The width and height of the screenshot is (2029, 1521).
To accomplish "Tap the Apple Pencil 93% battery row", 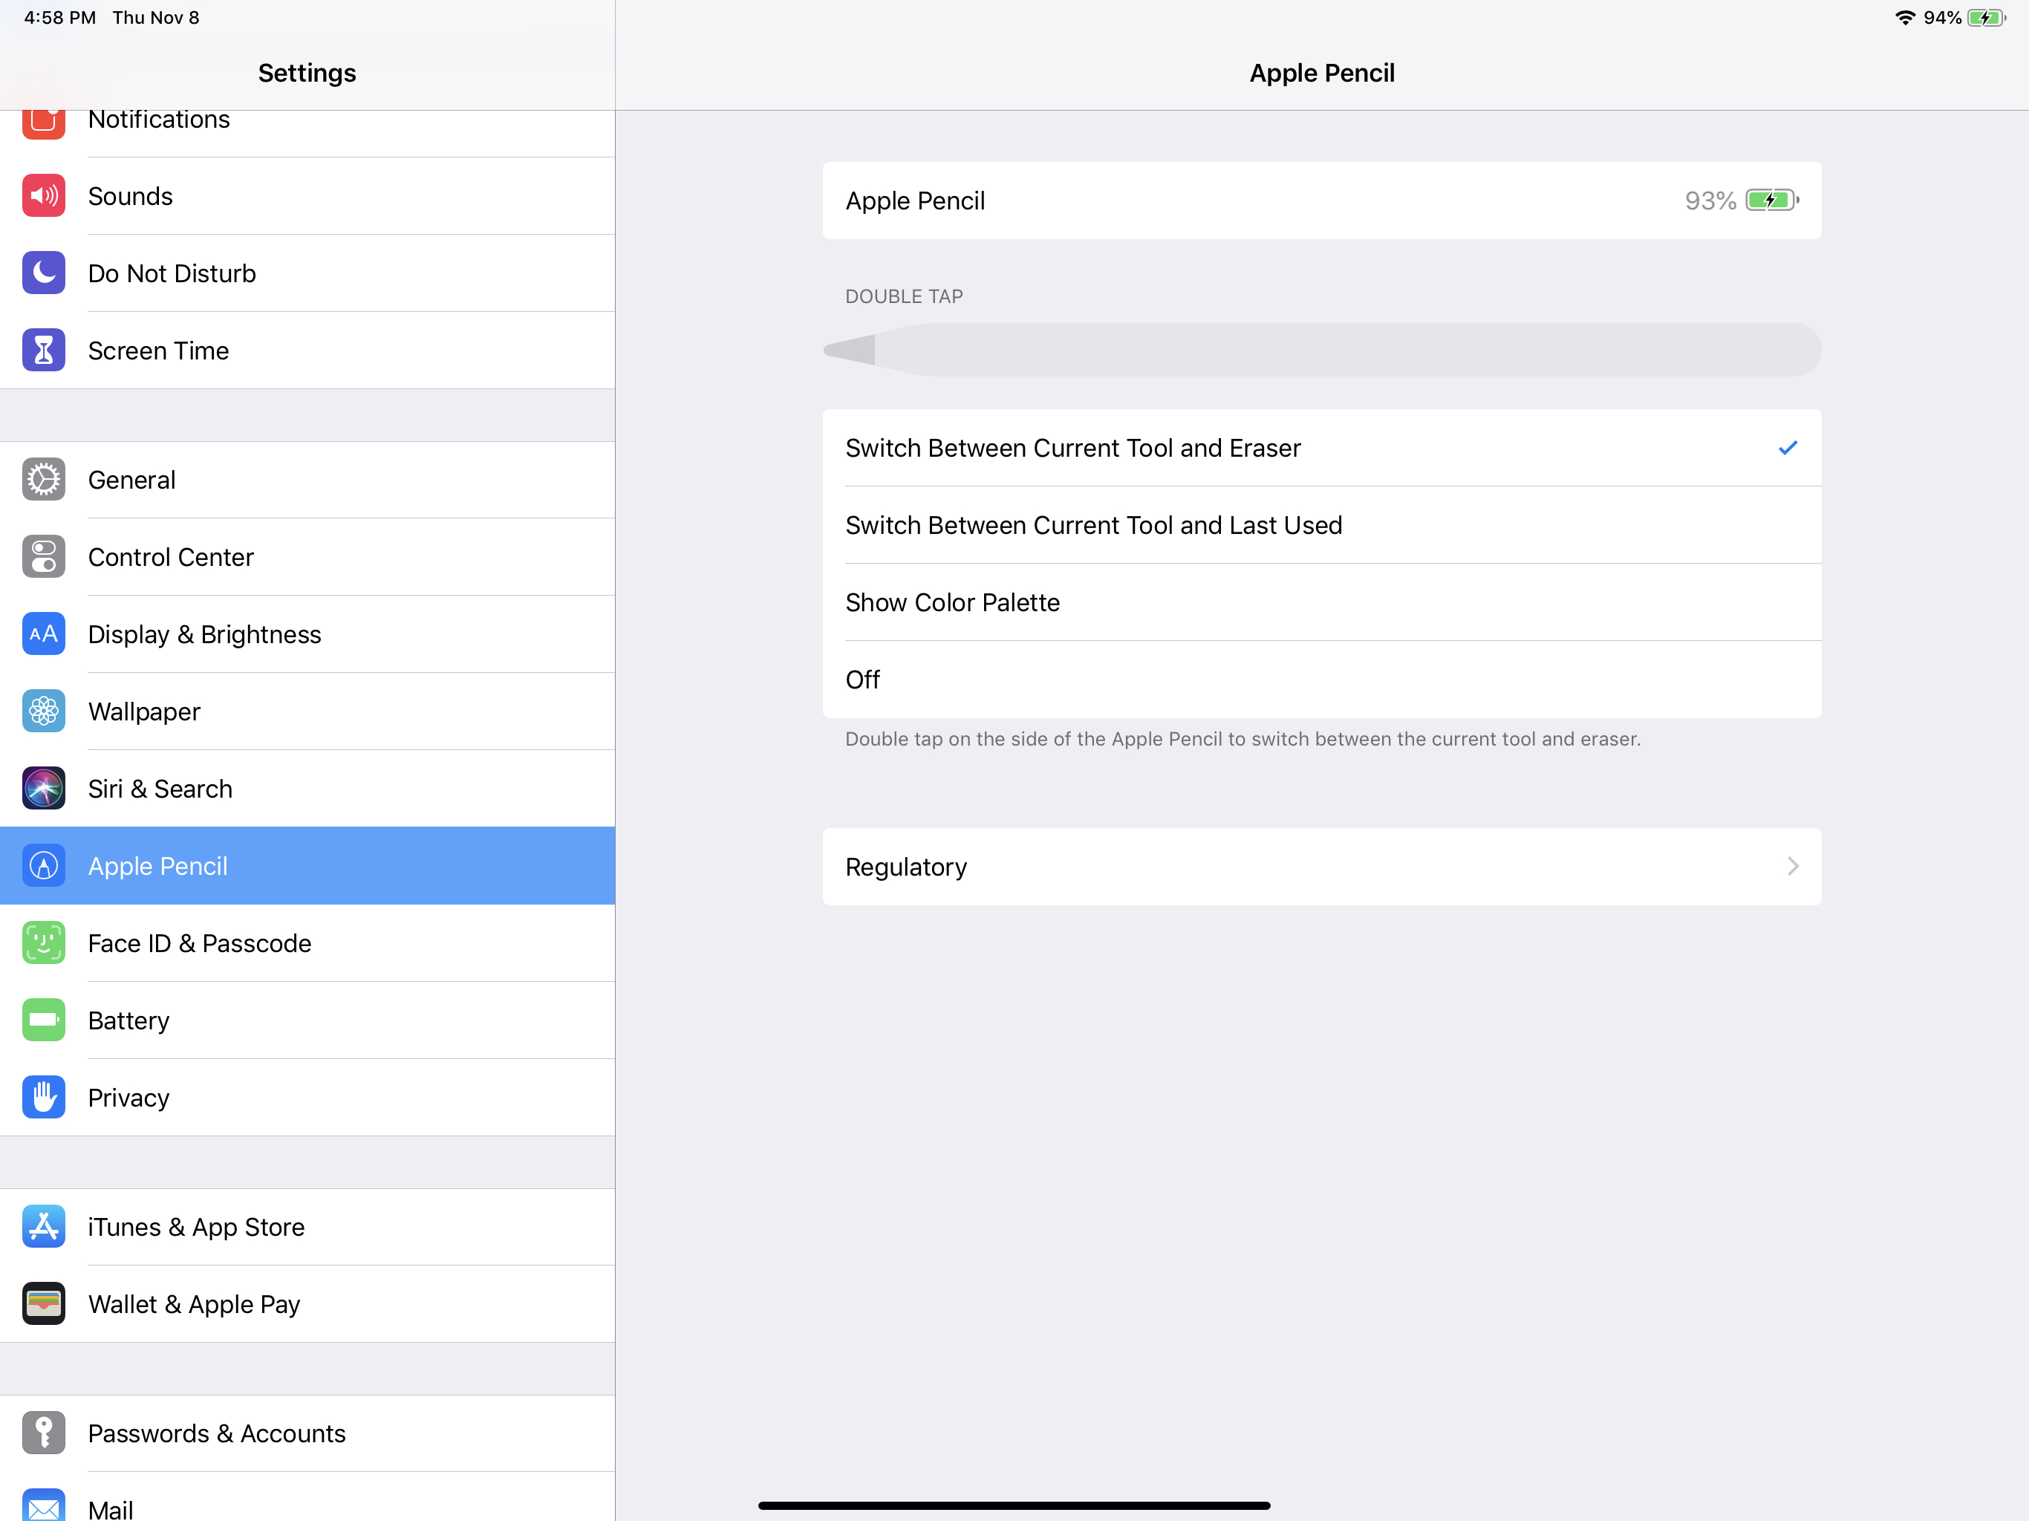I will click(x=1322, y=200).
